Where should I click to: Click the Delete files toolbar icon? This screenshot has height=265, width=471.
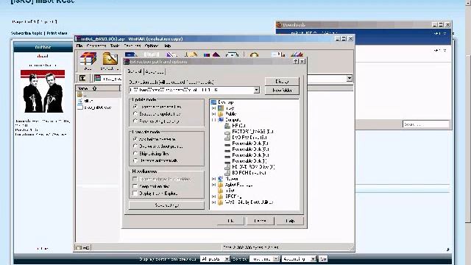(x=171, y=54)
